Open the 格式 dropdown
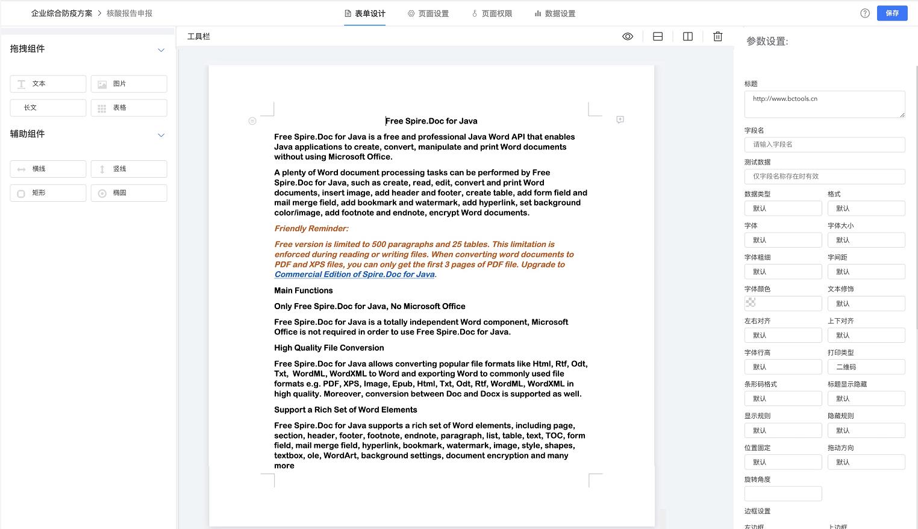The height and width of the screenshot is (529, 918). (866, 208)
